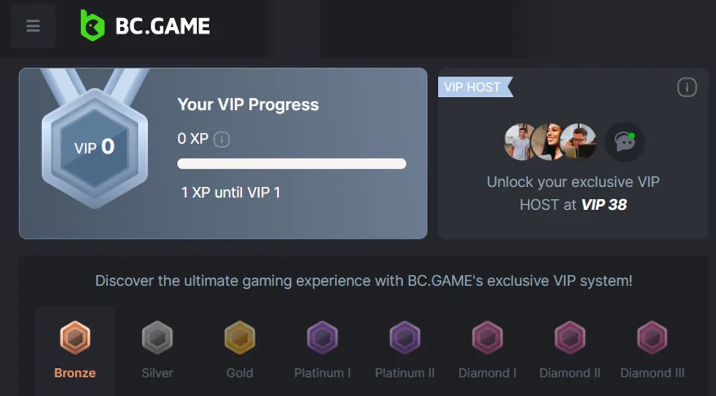Select the Silver tier badge

click(x=157, y=337)
